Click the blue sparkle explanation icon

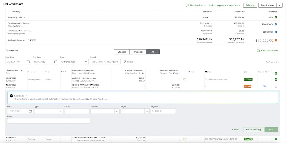(265, 86)
